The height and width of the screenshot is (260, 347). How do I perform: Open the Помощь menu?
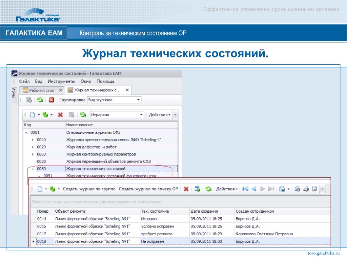[x=105, y=81]
